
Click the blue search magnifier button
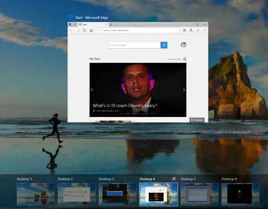164,45
